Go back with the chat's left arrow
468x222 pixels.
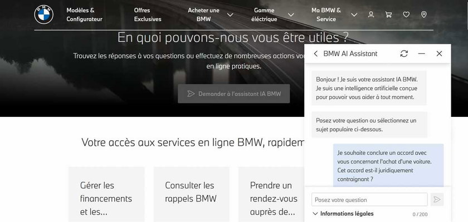(x=315, y=53)
